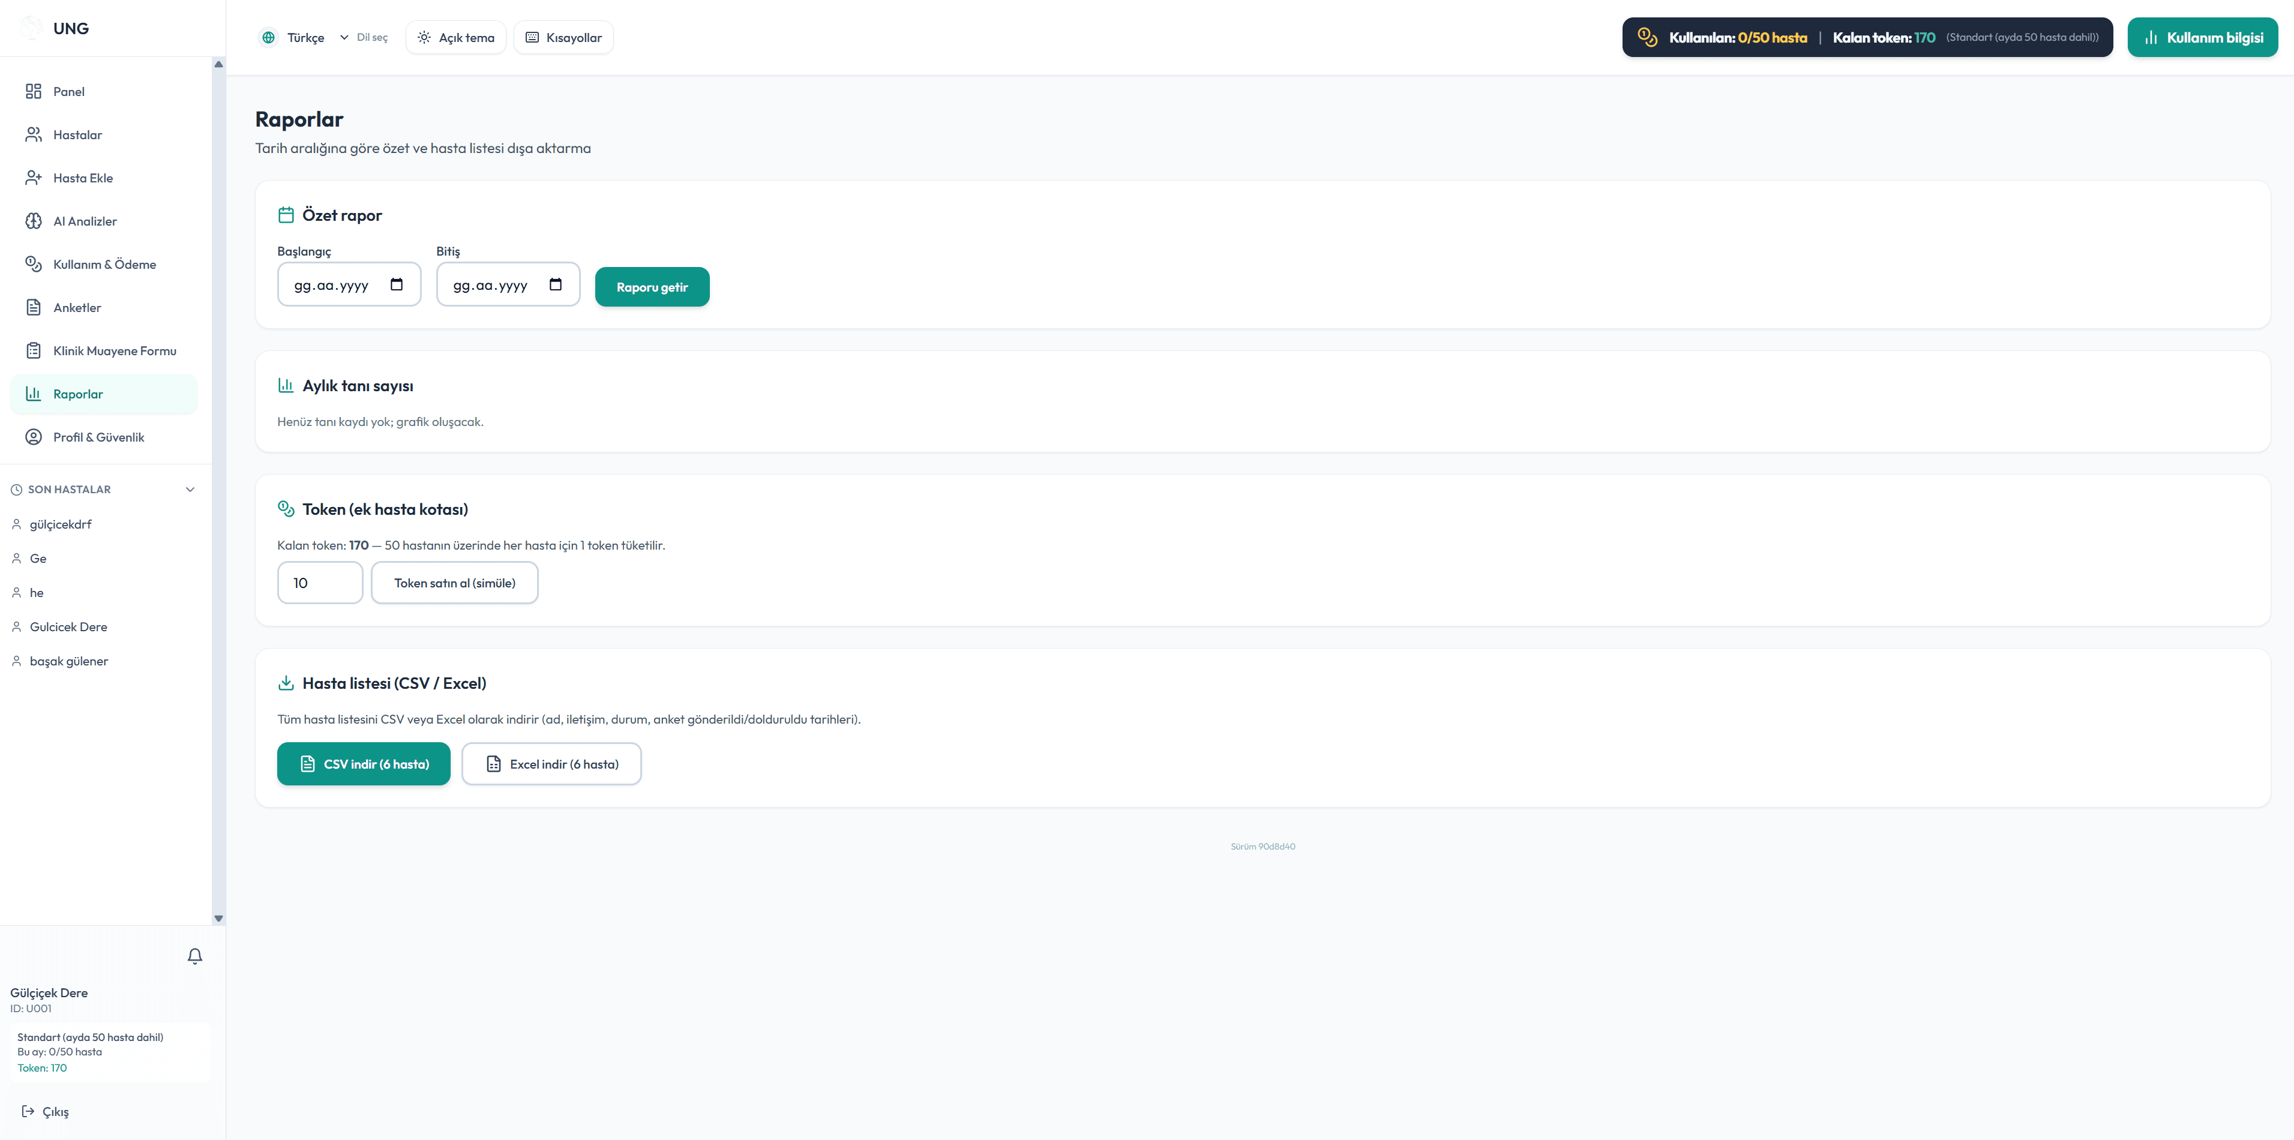This screenshot has height=1140, width=2294.
Task: Click the globe language icon
Action: click(x=268, y=37)
